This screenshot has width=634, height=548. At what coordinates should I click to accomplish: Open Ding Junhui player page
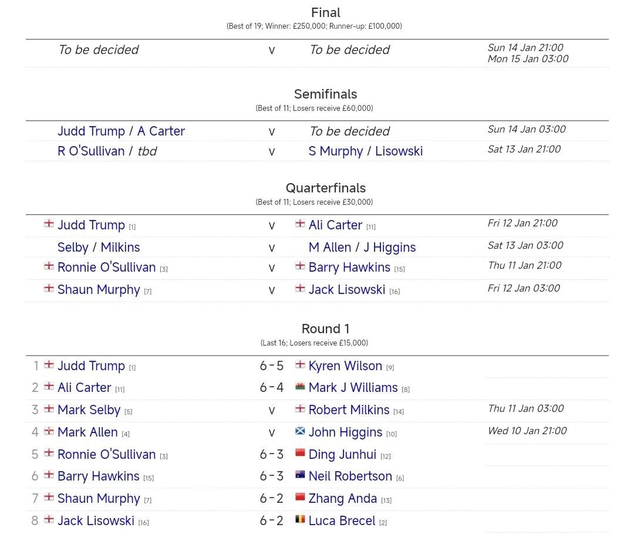tap(342, 454)
